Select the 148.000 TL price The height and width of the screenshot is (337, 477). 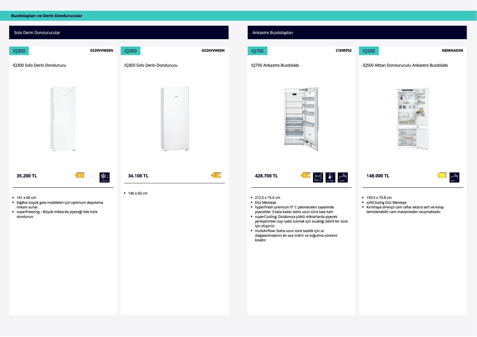coord(378,176)
